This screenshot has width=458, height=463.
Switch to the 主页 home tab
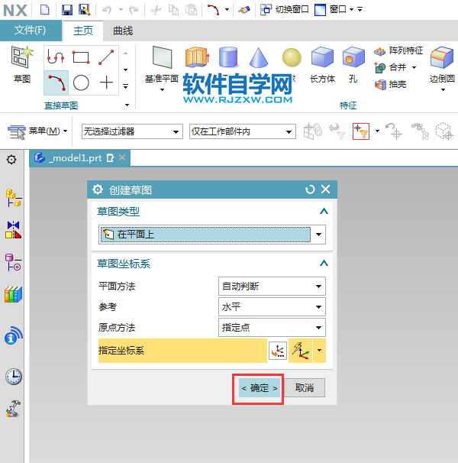pos(83,31)
